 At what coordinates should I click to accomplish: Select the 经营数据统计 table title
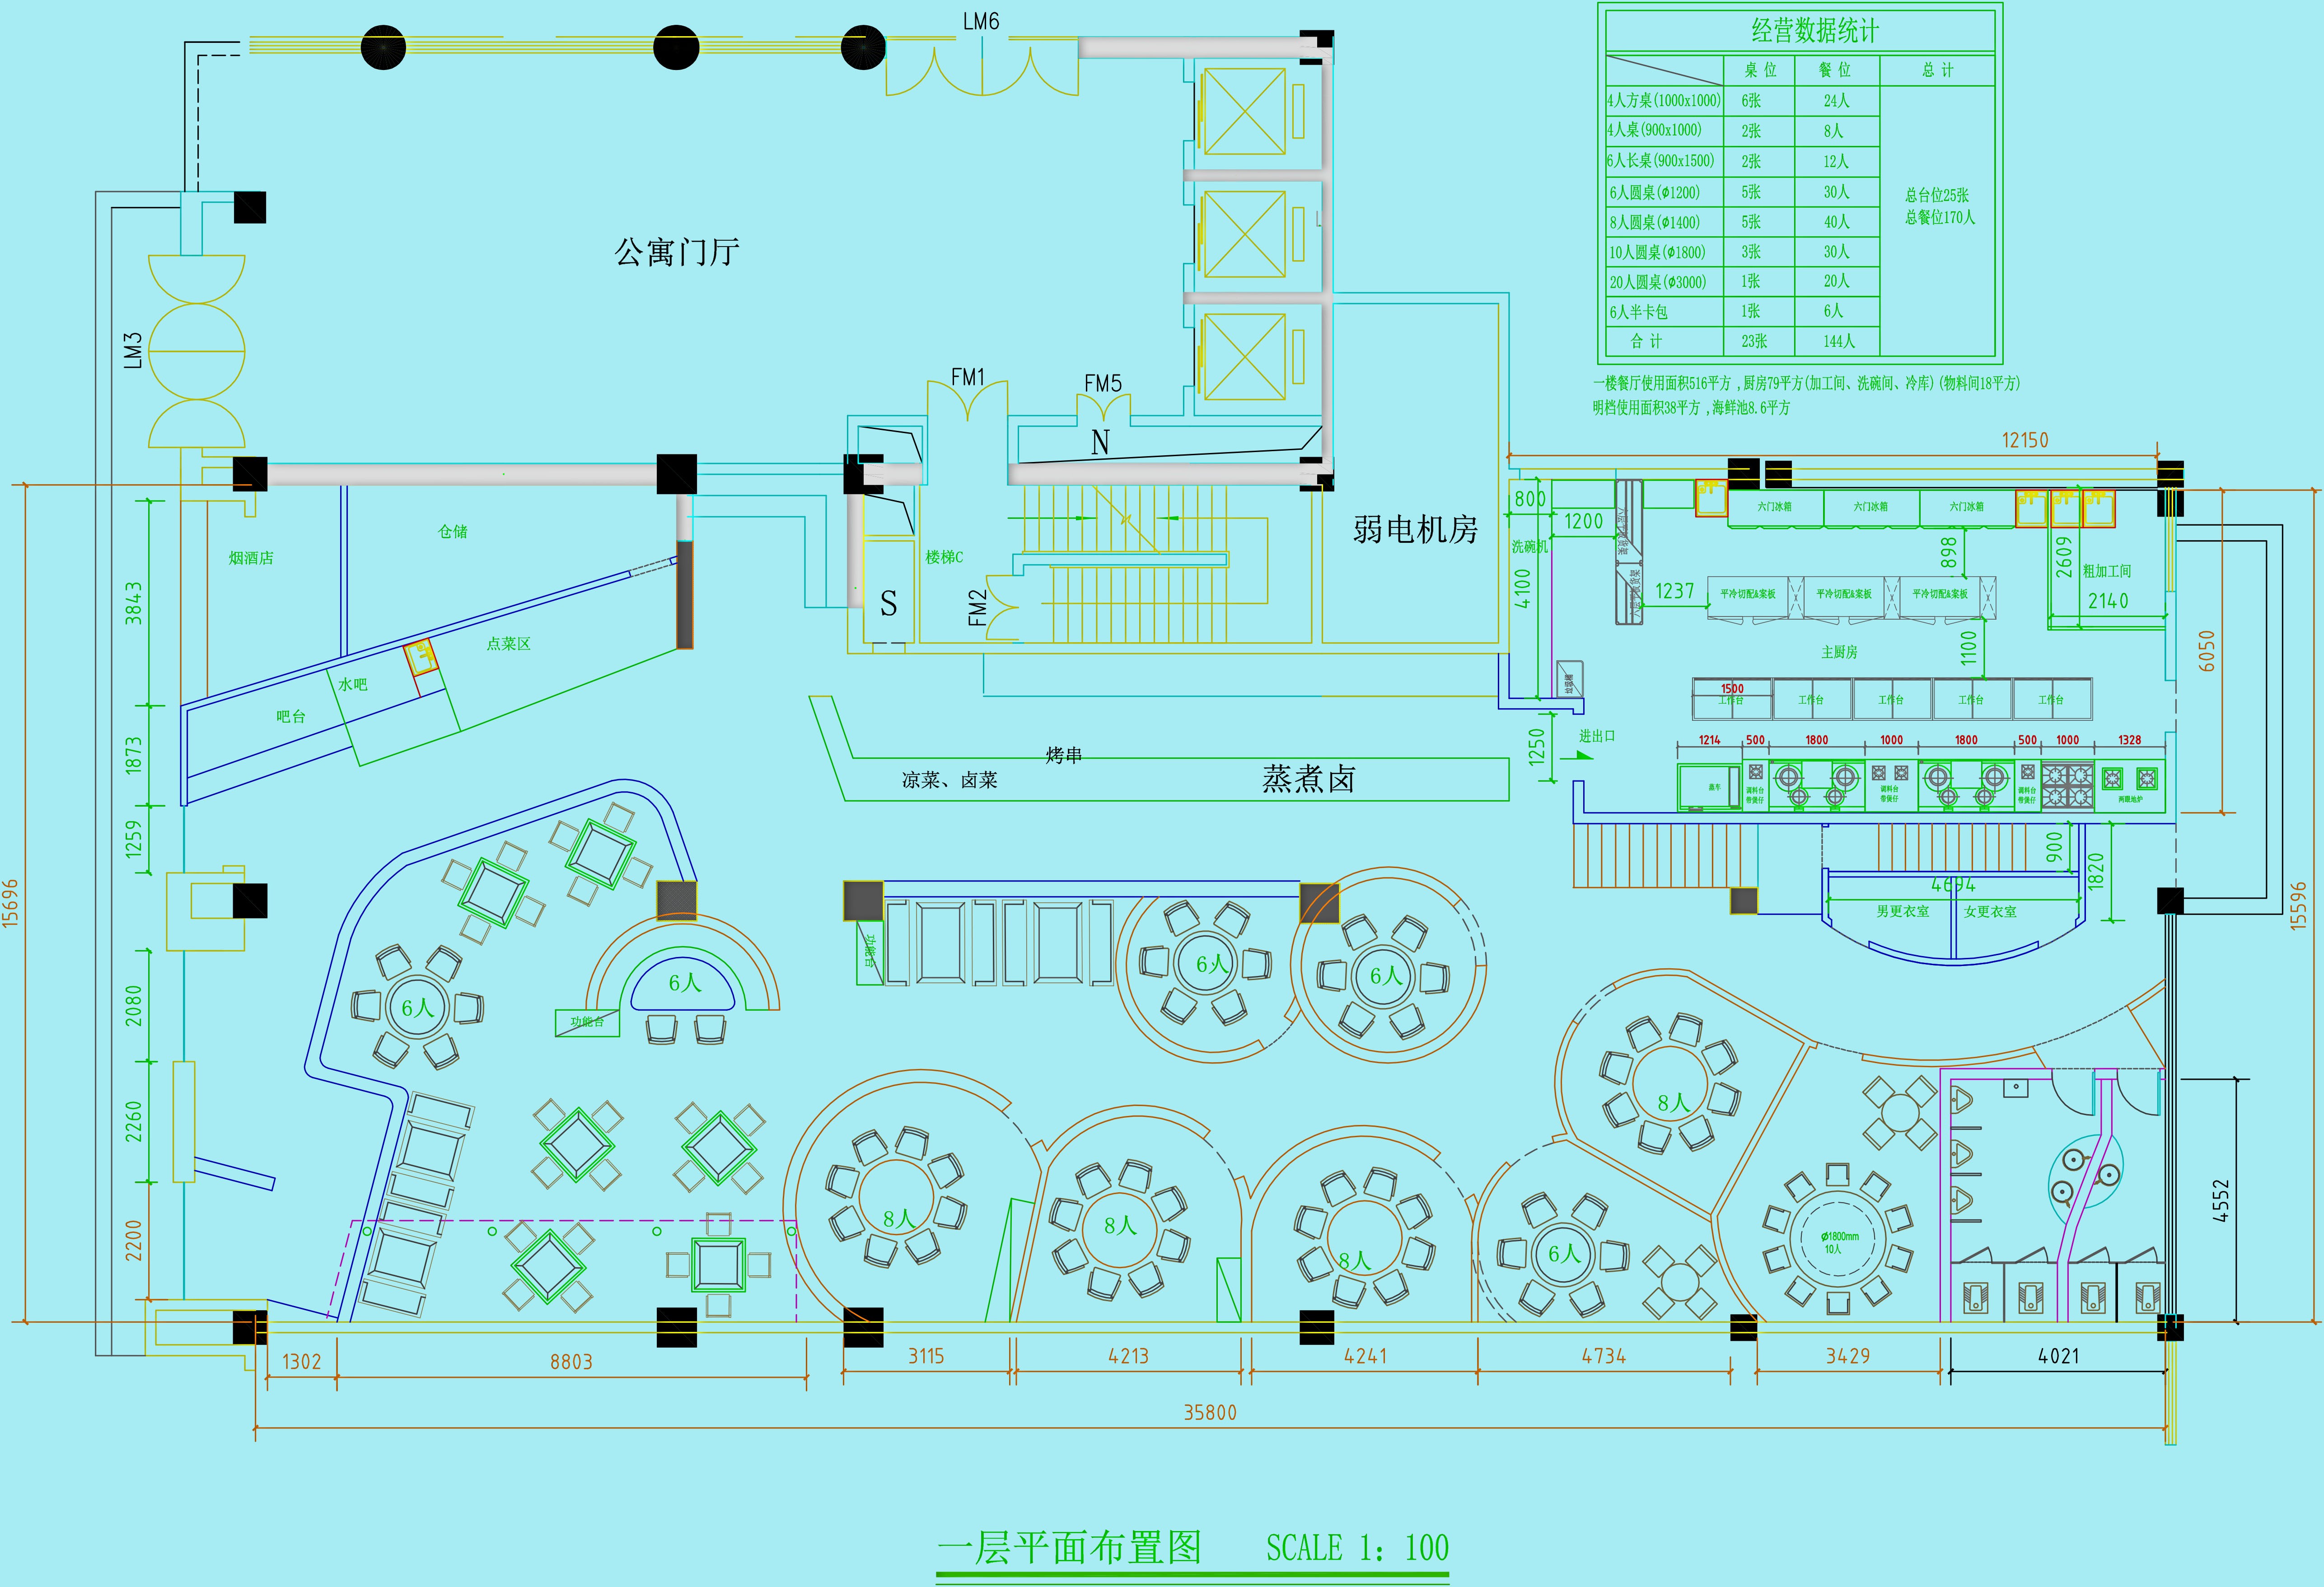click(1814, 30)
